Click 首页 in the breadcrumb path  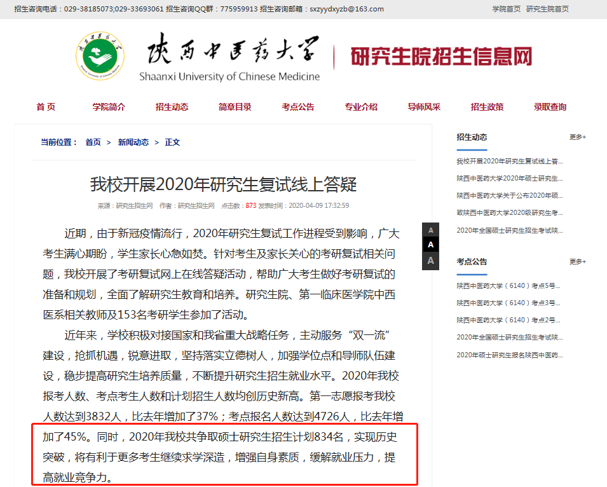93,142
